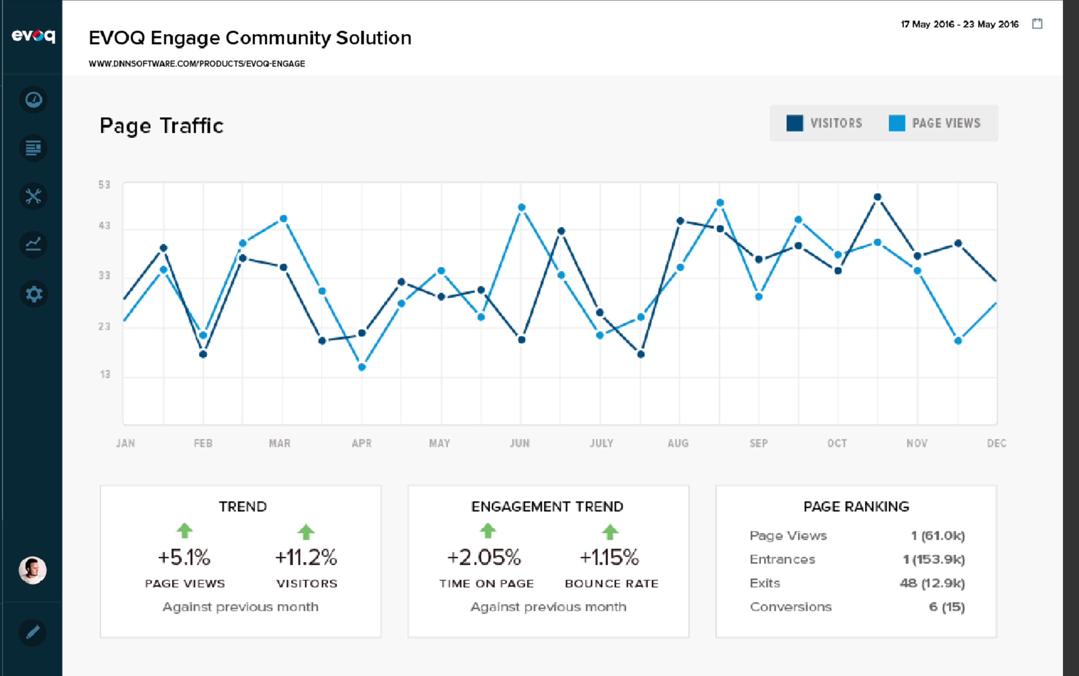The image size is (1079, 676).
Task: Click the Page Traffic heading
Action: (x=162, y=125)
